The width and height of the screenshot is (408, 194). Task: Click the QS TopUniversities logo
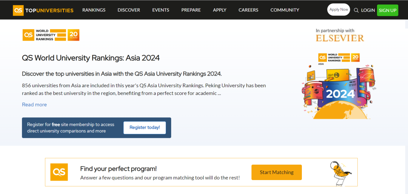43,10
